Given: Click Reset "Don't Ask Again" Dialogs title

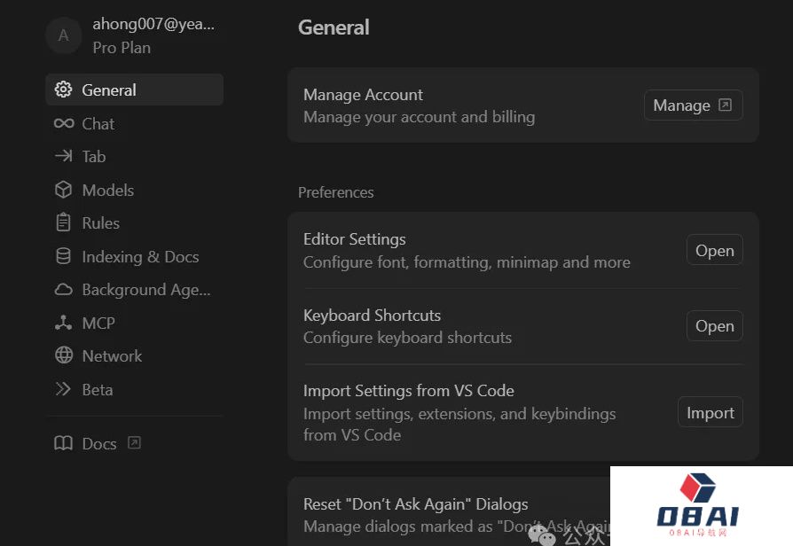Looking at the screenshot, I should point(416,504).
